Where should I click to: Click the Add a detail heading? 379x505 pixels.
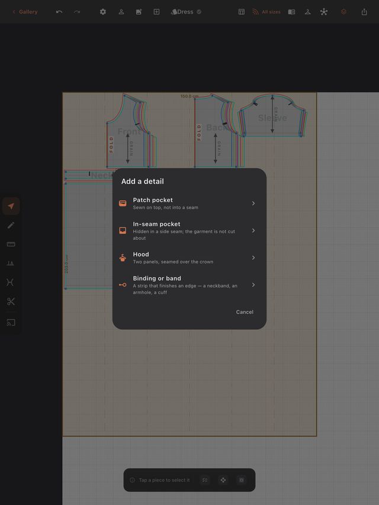click(143, 181)
